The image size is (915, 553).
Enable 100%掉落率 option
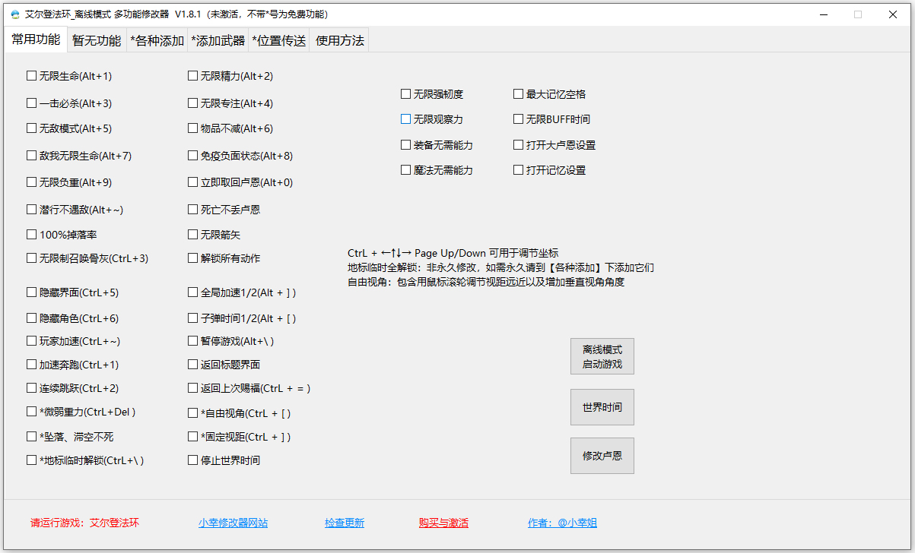click(31, 235)
